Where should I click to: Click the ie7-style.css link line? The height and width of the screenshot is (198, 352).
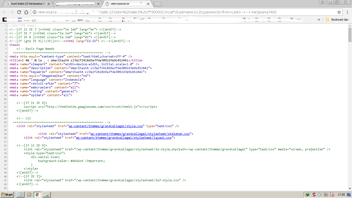point(105,180)
